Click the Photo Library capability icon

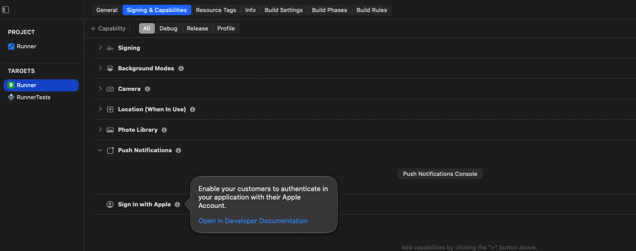pos(110,130)
